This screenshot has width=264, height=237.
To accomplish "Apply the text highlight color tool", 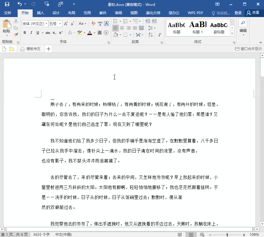I will (x=80, y=33).
